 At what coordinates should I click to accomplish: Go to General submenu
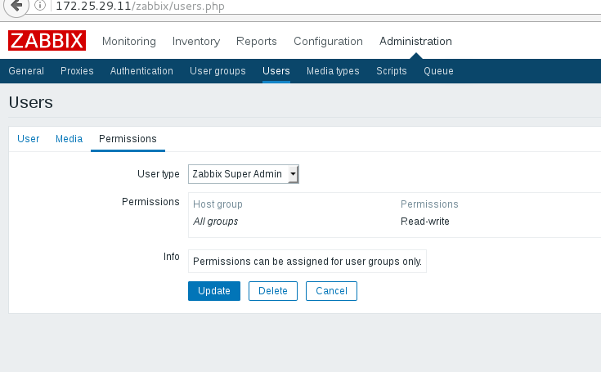pyautogui.click(x=26, y=71)
